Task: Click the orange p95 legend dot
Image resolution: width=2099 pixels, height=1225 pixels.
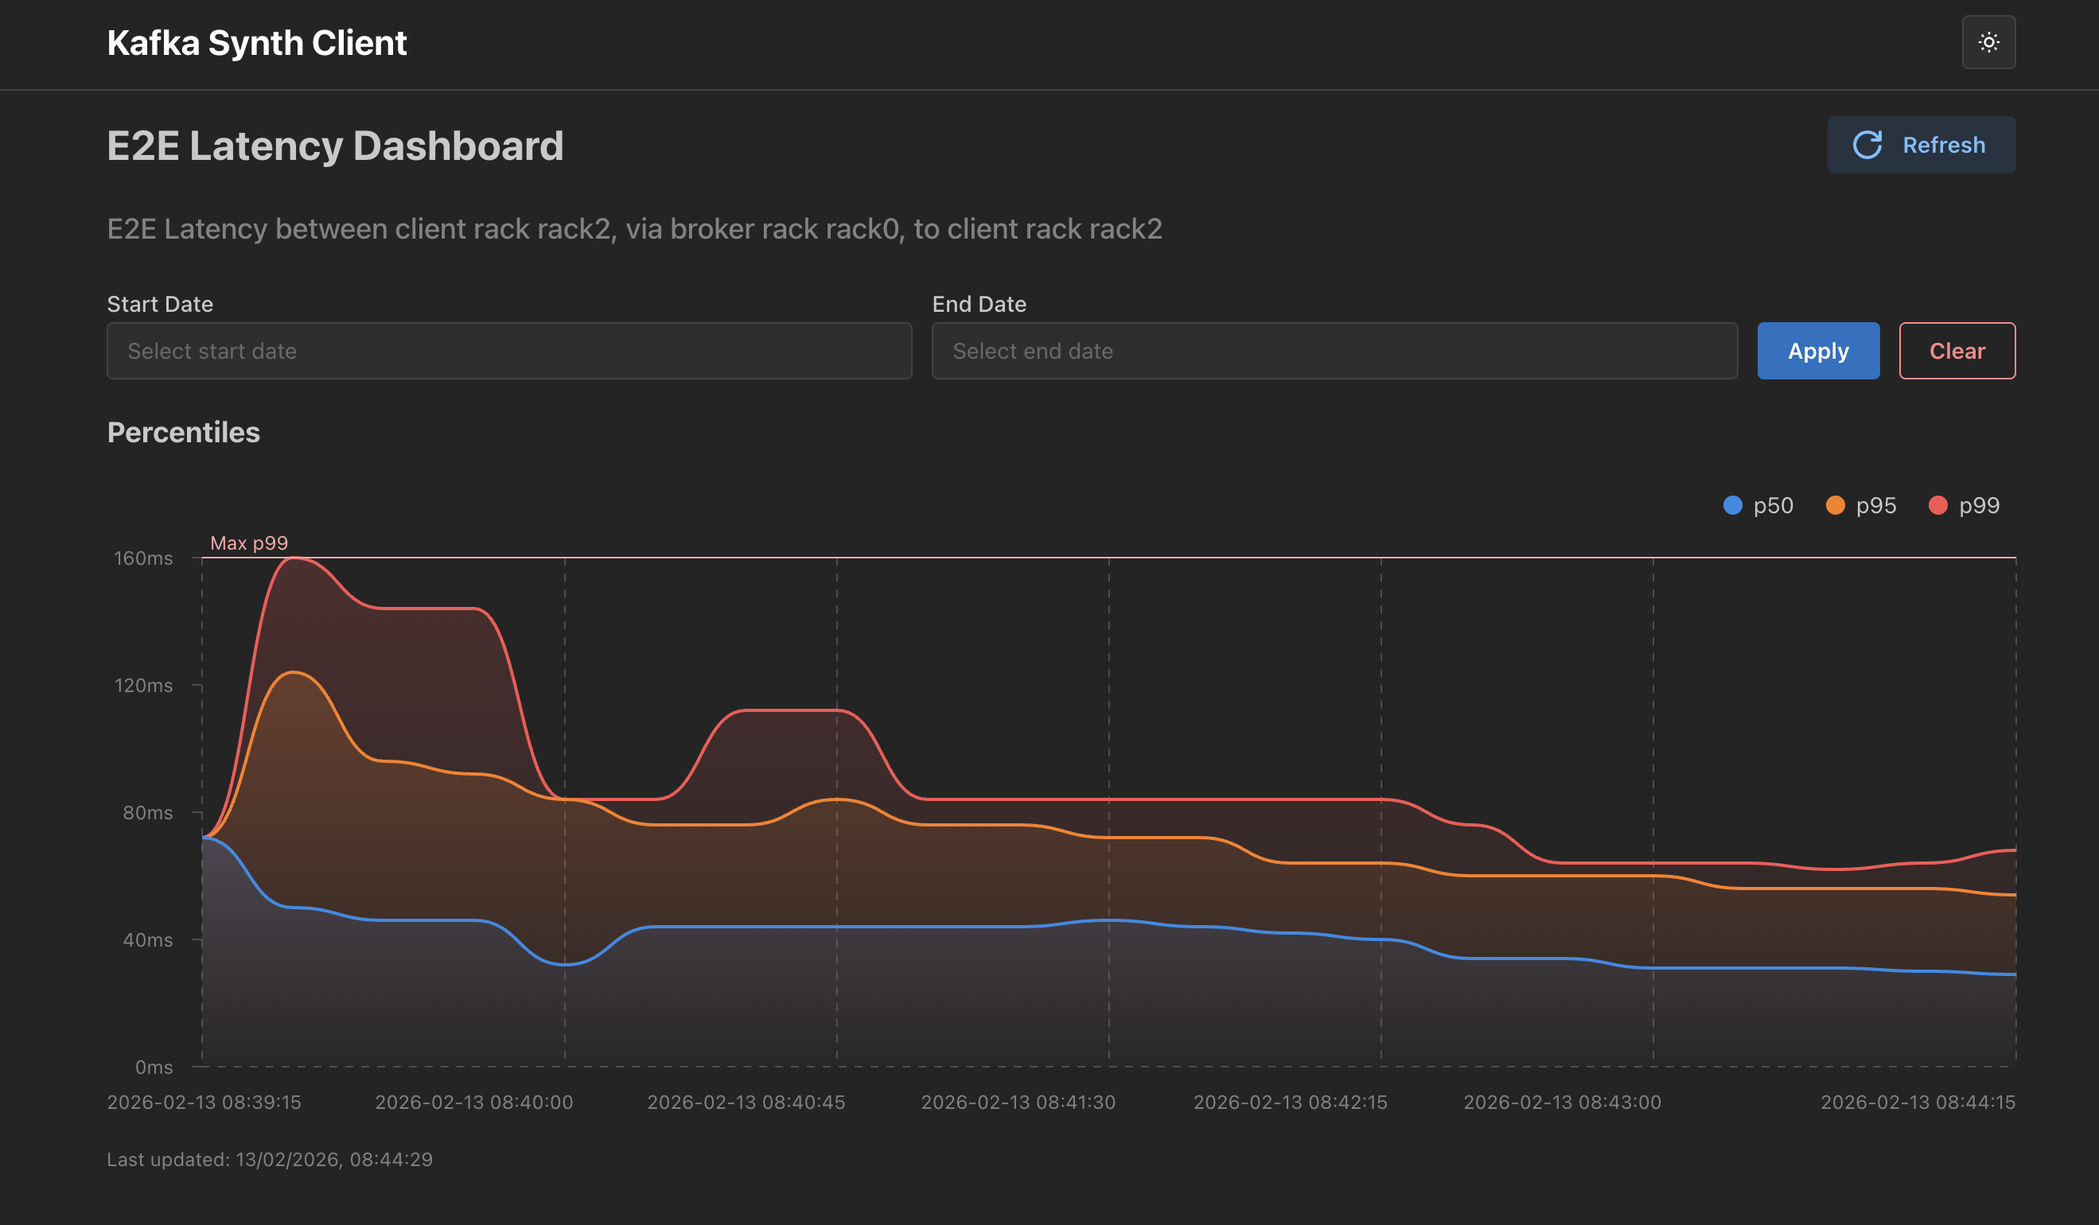Action: coord(1835,504)
